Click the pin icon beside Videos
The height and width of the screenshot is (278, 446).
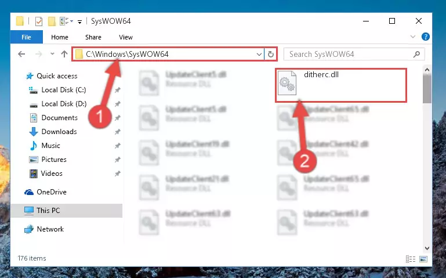(x=118, y=174)
